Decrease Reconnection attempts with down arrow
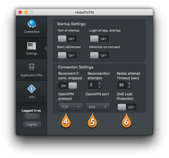Viewport: 169px width, 158px height. coord(100,87)
